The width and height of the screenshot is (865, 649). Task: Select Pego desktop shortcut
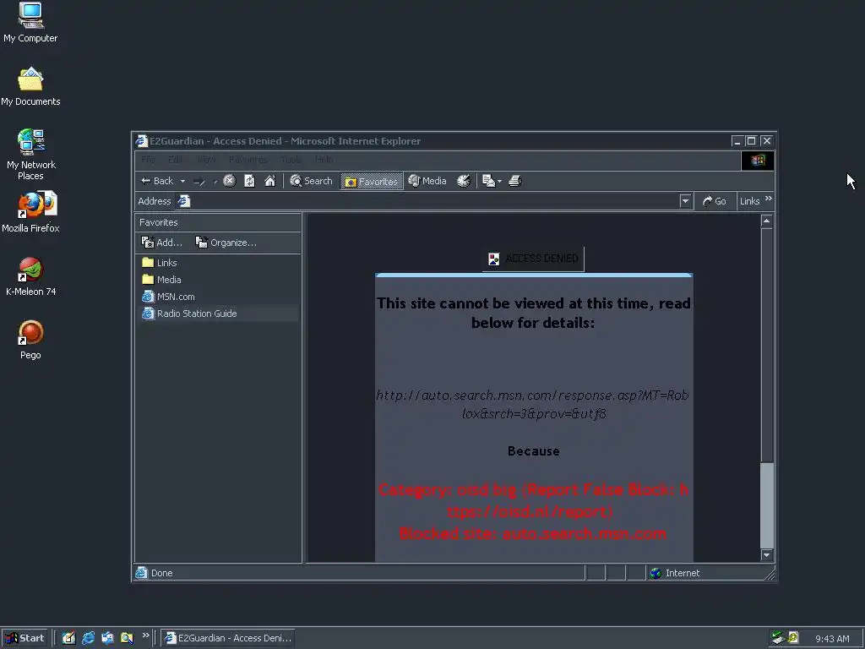tap(30, 341)
